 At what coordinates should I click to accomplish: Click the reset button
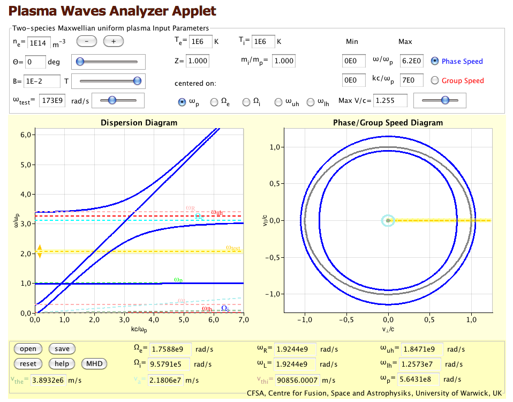(28, 363)
